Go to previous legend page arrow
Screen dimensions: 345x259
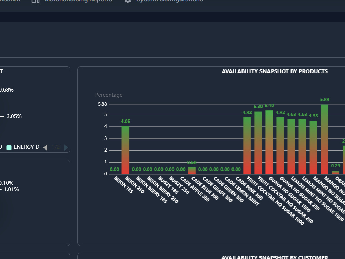45,147
